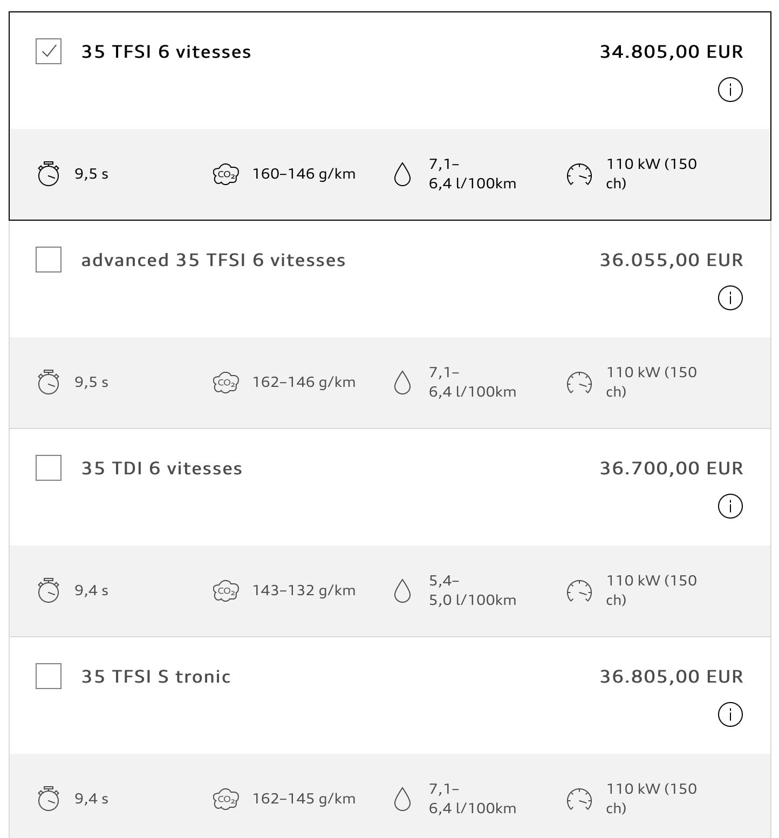The width and height of the screenshot is (779, 838).
Task: Click the advanced 35 TFSI 6 vitesses title
Action: [x=214, y=260]
